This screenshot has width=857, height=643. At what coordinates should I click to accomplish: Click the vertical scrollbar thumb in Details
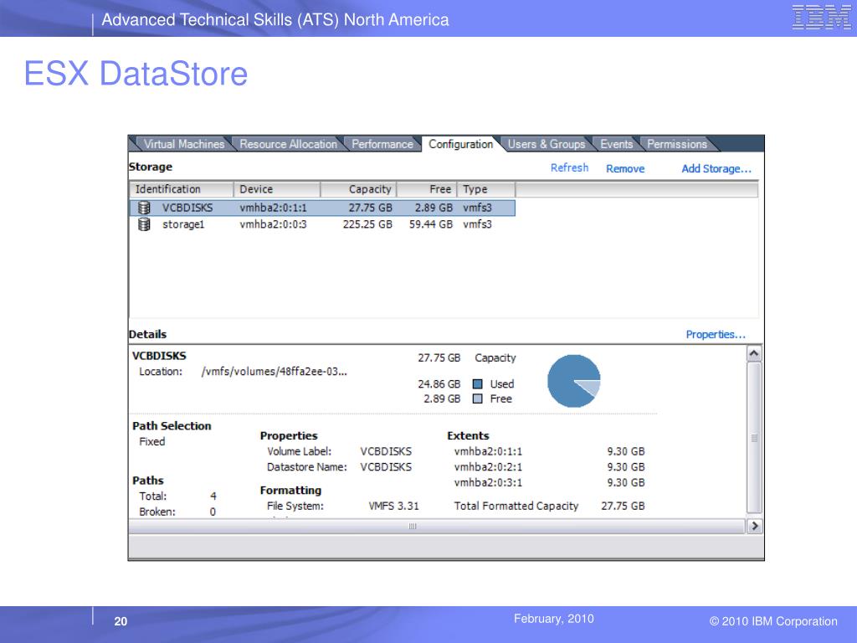754,437
